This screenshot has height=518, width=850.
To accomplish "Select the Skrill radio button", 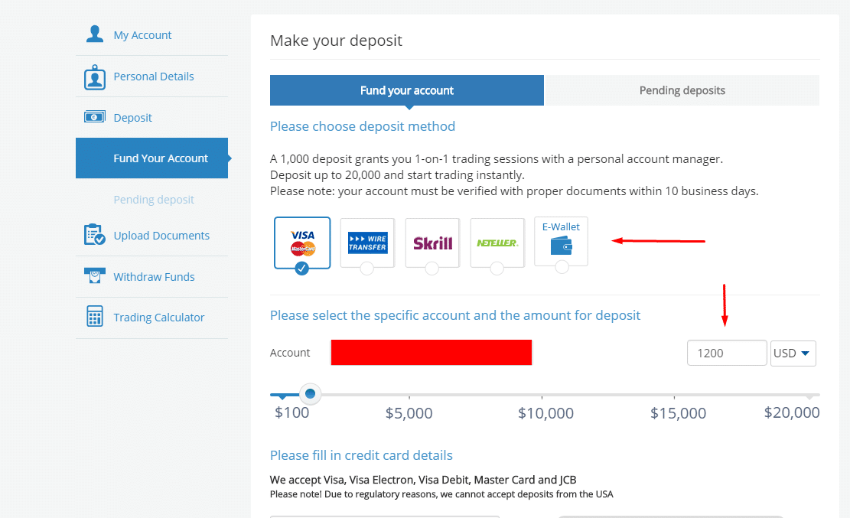I will (432, 268).
